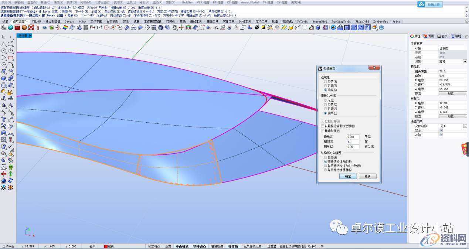This screenshot has height=249, width=469.
Task: Toggle the 灰阶 checkbox in properties
Action: click(441, 135)
